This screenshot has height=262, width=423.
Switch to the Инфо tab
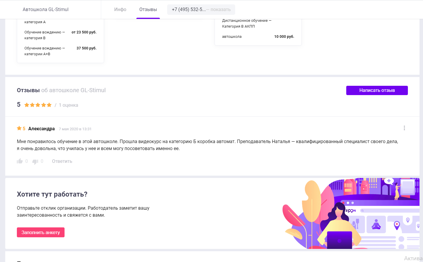click(120, 10)
